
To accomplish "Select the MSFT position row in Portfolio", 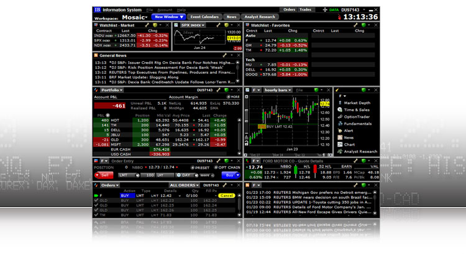I will 160,144.
